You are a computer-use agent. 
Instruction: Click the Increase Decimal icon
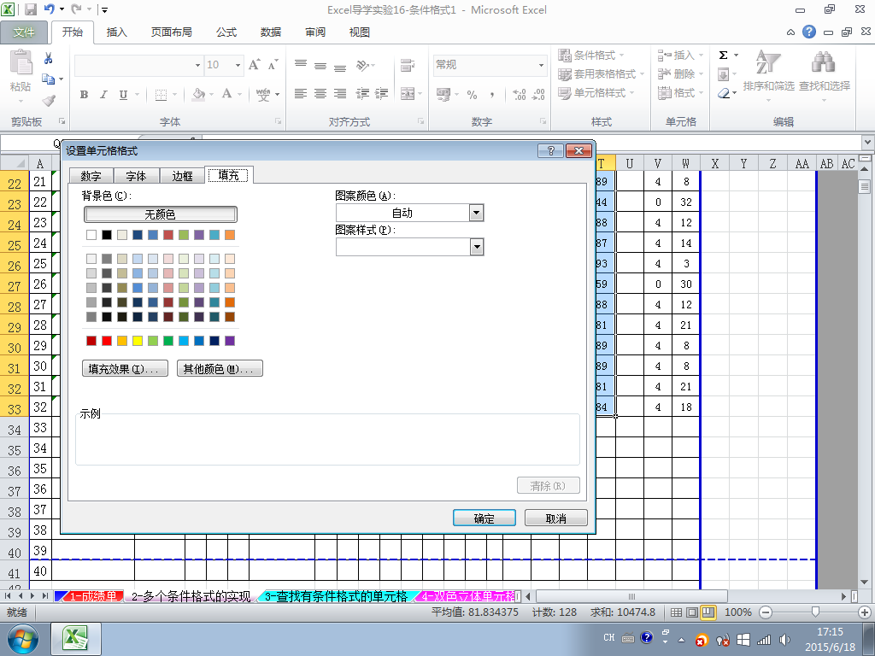coord(519,95)
